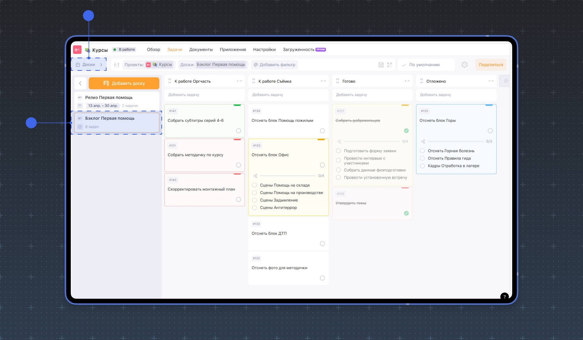Viewport: 583px width, 340px height.
Task: Click the help question mark icon
Action: (504, 297)
